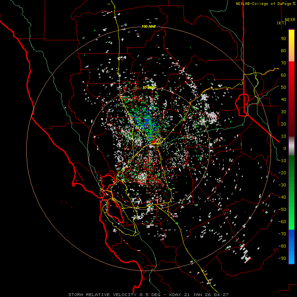The height and width of the screenshot is (297, 297).
Task: Click the 60 value on the velocity scale
Action: click(283, 75)
